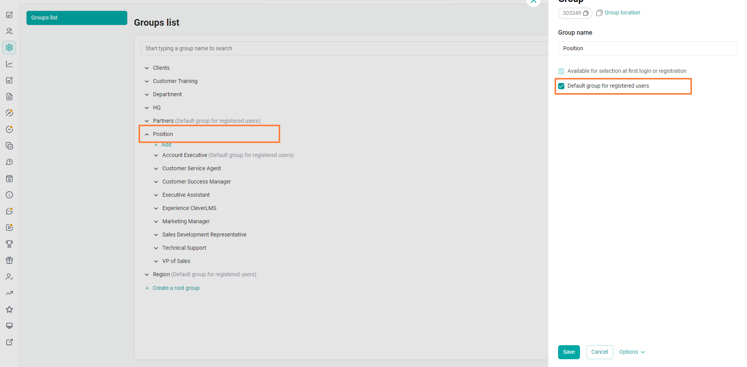Image resolution: width=747 pixels, height=367 pixels.
Task: Open the users icon in the sidebar
Action: [x=9, y=31]
